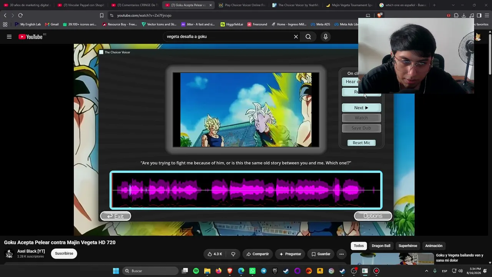
Task: Open the taskbar volume control
Action: pos(460,271)
